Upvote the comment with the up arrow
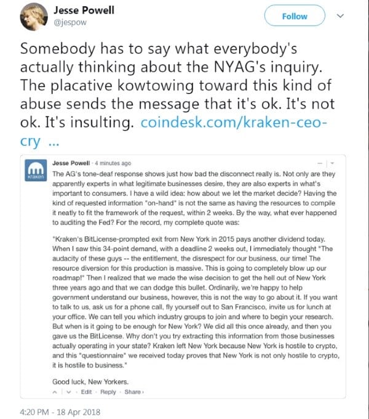 (x=55, y=392)
